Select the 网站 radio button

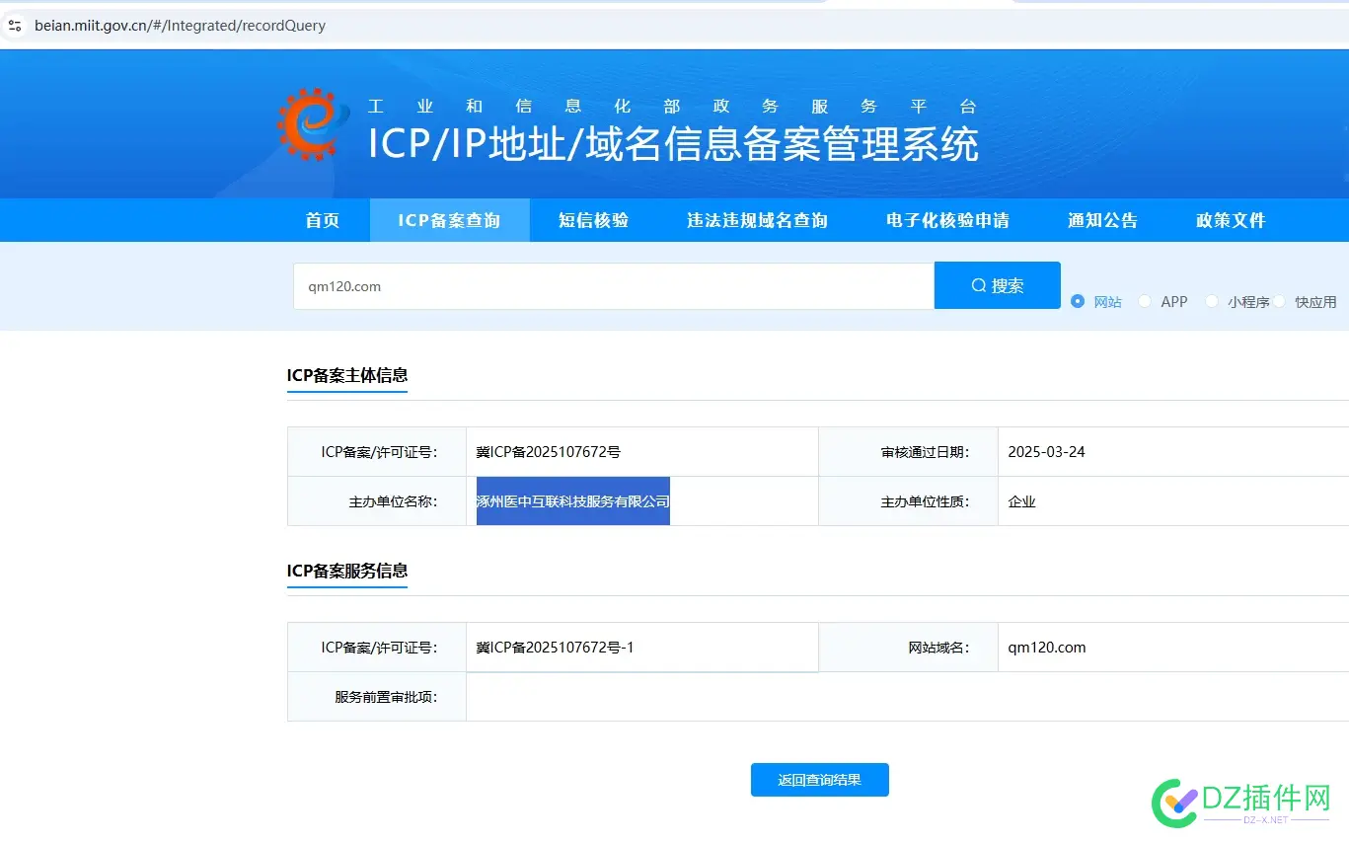(x=1077, y=302)
